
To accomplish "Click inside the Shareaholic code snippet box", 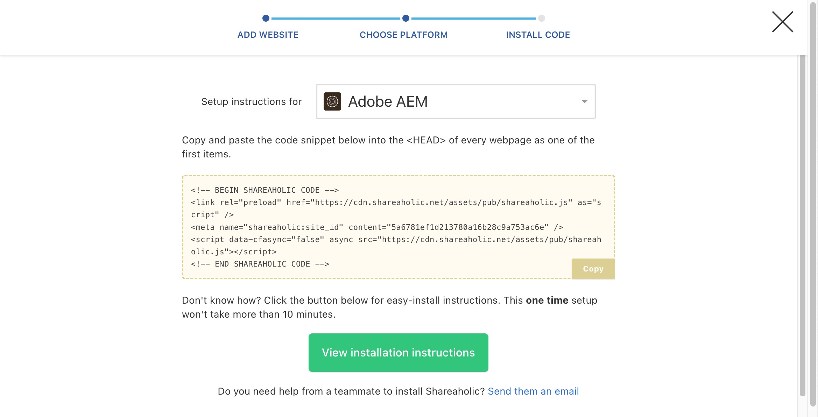I will click(x=398, y=227).
